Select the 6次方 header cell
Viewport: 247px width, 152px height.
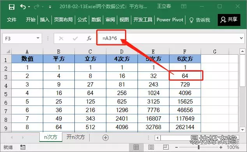tap(185, 59)
